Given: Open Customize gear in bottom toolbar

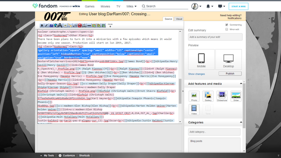Looking at the screenshot, I should 67,155.
